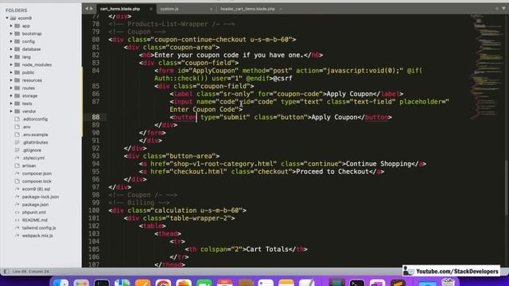This screenshot has height=286, width=509.
Task: Expand the app folder arrow
Action: point(11,26)
